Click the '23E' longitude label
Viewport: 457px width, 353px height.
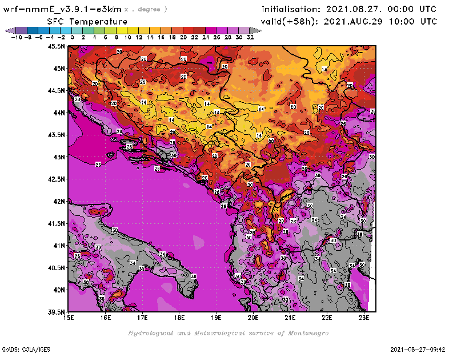coord(364,318)
